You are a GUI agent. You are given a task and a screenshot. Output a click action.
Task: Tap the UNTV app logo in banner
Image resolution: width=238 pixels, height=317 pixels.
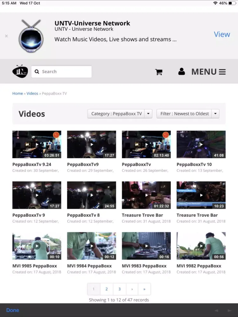31,36
